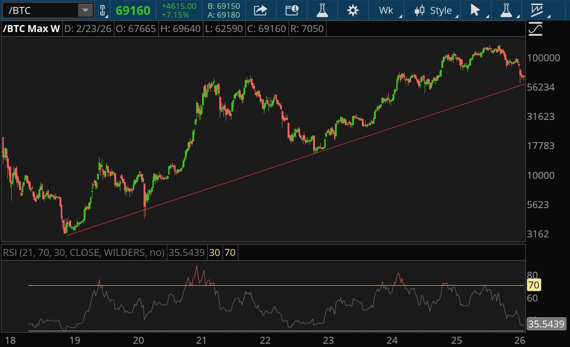
Task: Open chart settings gear icon
Action: 353,10
